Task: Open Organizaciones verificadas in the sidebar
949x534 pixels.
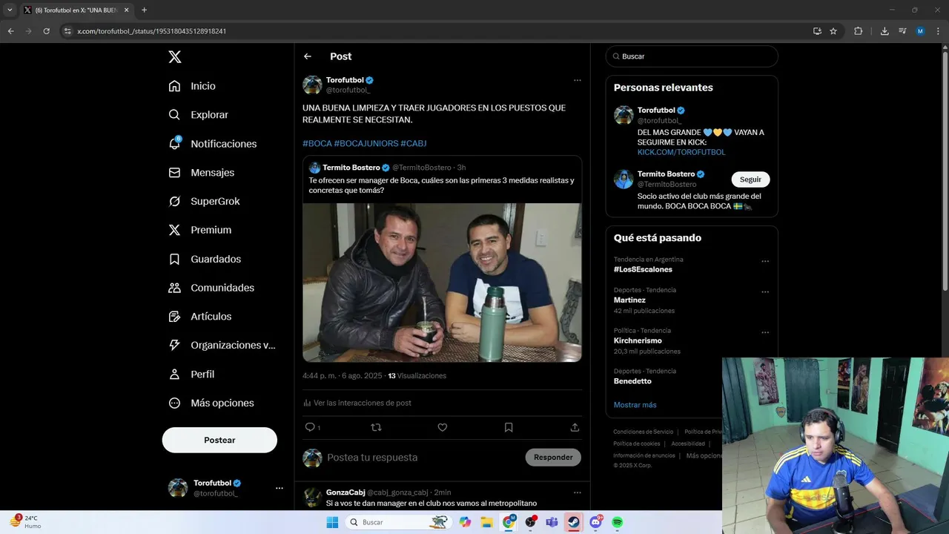Action: 222,345
